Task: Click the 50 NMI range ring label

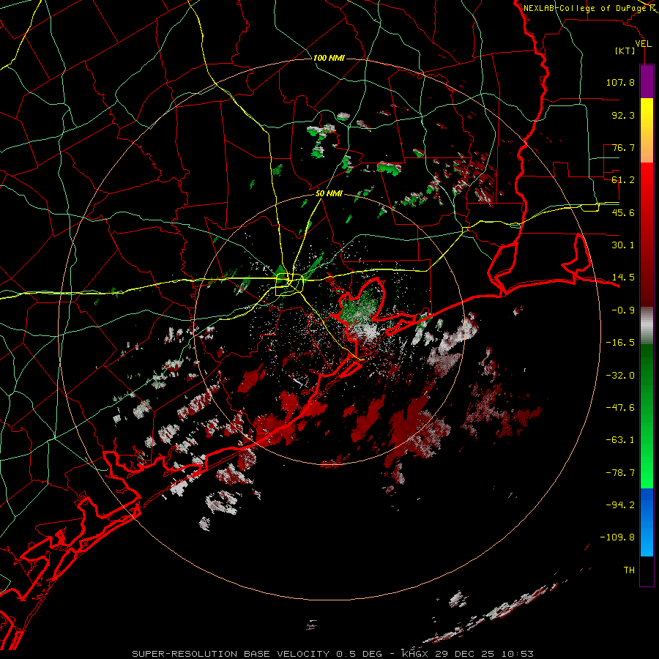Action: 329,194
